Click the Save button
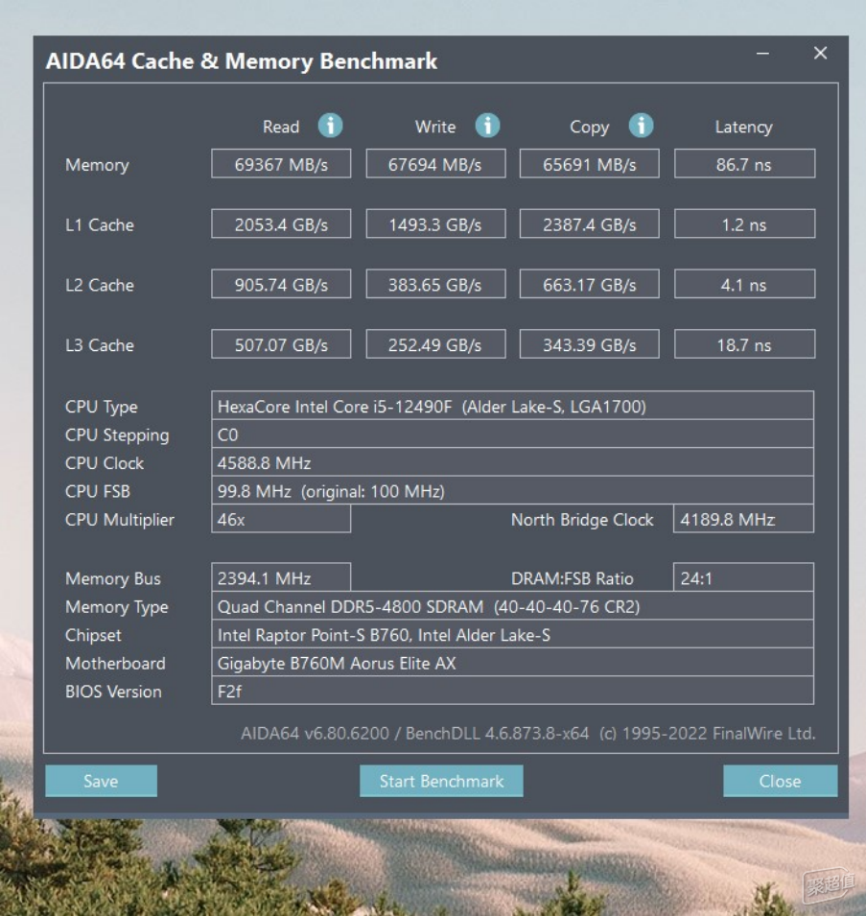 click(x=101, y=781)
